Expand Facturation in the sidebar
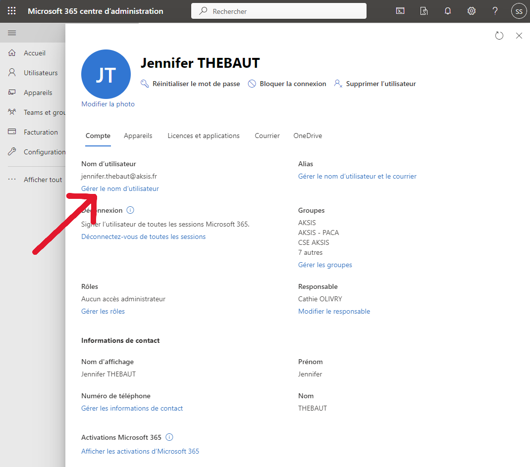Image resolution: width=530 pixels, height=467 pixels. pos(41,132)
